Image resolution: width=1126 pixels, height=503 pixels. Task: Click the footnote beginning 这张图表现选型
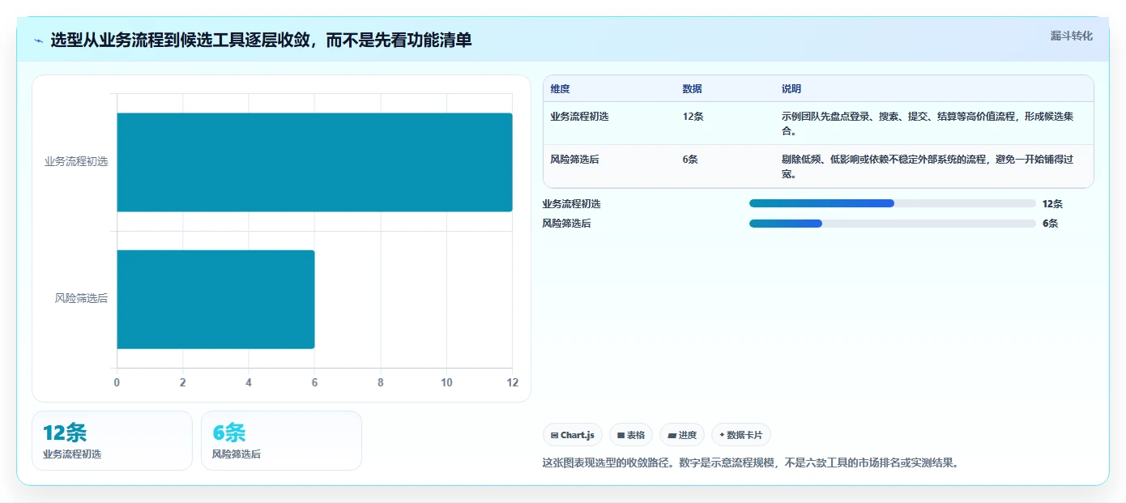(x=750, y=463)
